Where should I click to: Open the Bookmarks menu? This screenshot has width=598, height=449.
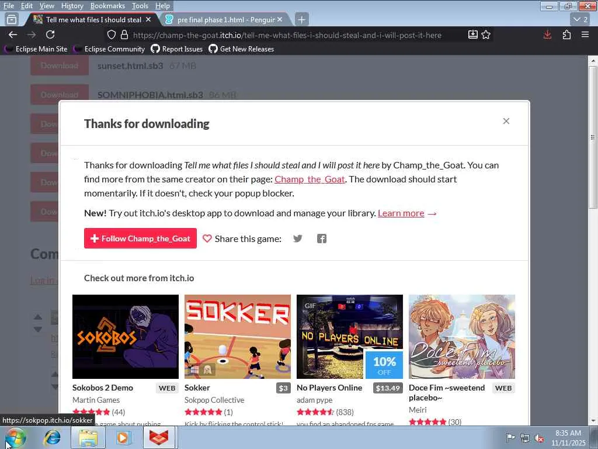tap(107, 6)
